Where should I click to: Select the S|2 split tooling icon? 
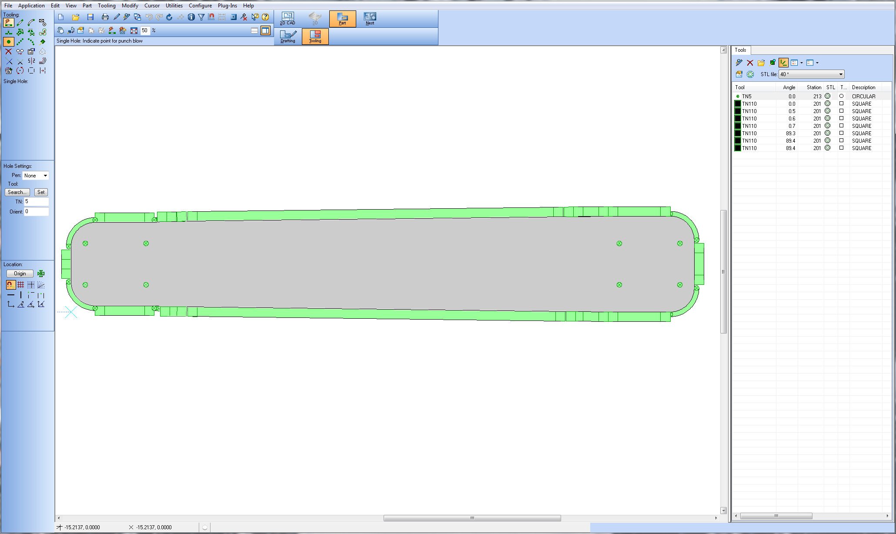(31, 61)
